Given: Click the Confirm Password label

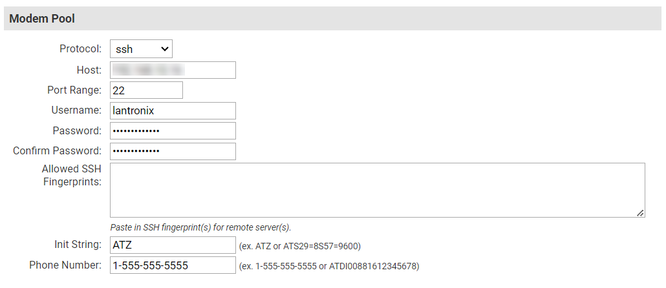Looking at the screenshot, I should click(x=57, y=151).
